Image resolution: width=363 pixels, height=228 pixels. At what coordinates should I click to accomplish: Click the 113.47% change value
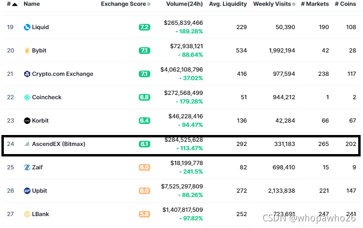[x=191, y=148]
